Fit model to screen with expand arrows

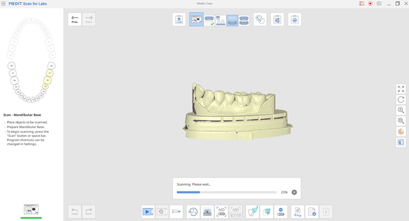coord(401,89)
